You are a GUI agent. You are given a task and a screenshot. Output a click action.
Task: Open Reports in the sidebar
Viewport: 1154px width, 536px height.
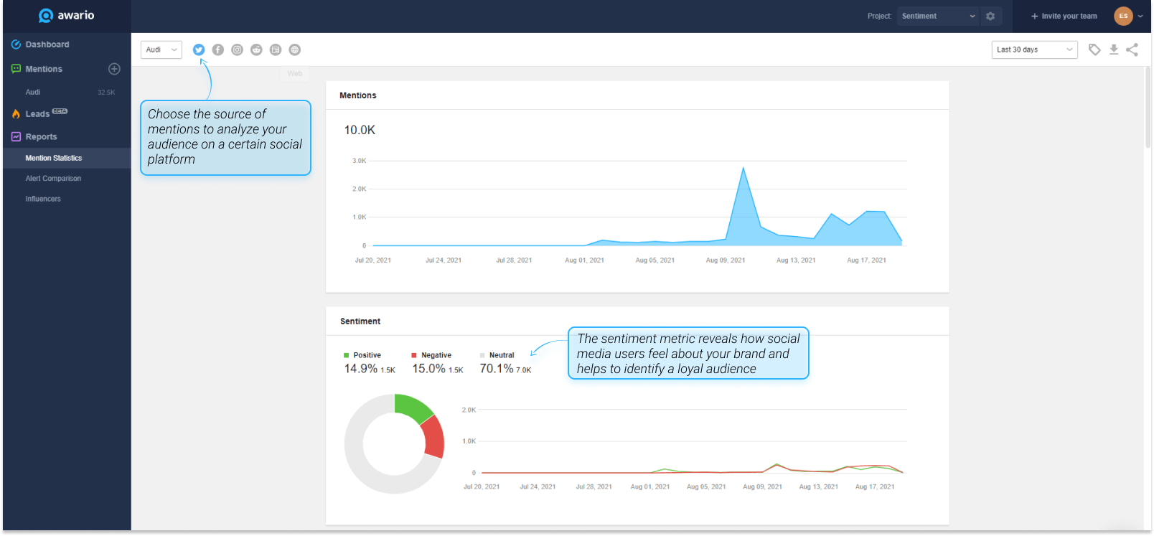click(x=41, y=136)
